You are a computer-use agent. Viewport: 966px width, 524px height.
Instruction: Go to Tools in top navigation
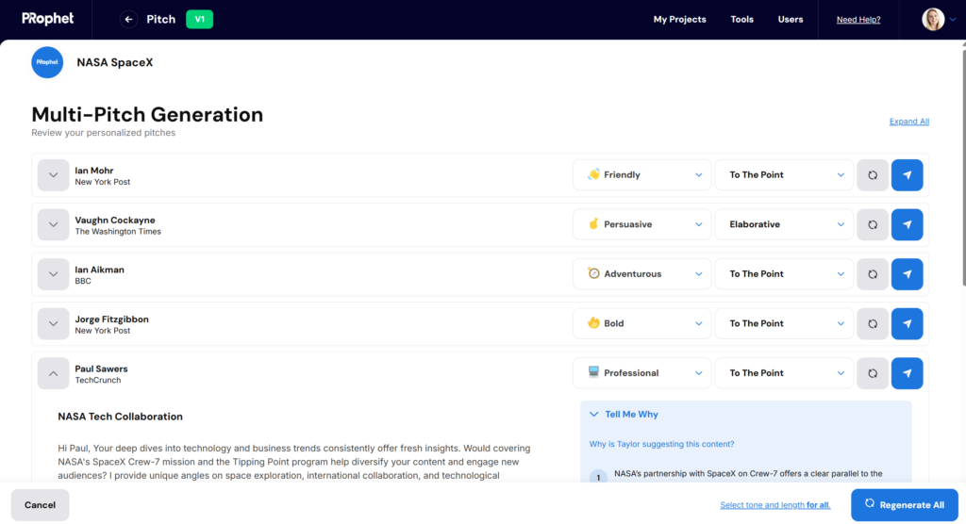point(741,19)
